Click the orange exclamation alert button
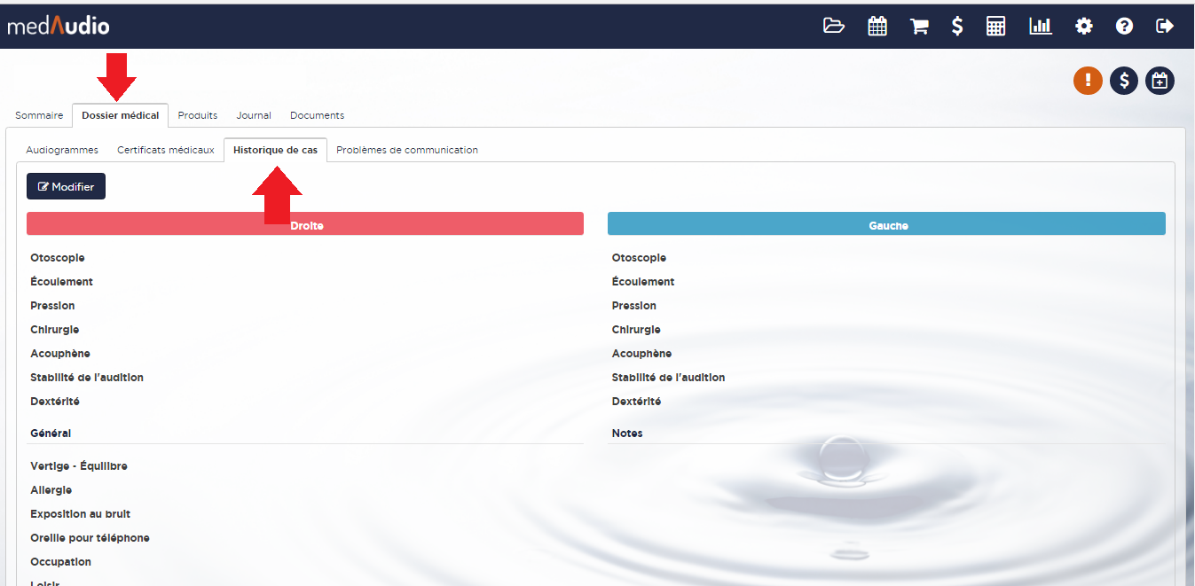The image size is (1195, 586). (x=1088, y=81)
